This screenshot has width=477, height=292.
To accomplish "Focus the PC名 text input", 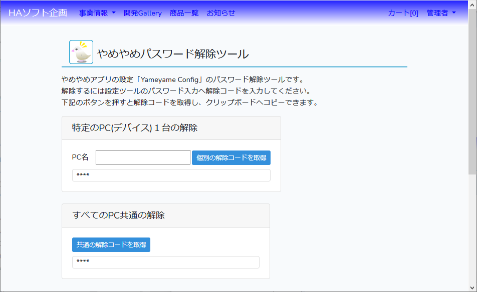I will tap(143, 157).
